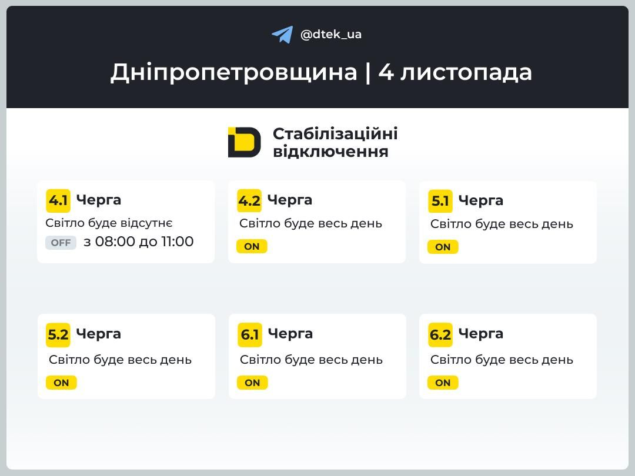
Task: Click the yellow DTEK logo icon
Action: click(244, 142)
